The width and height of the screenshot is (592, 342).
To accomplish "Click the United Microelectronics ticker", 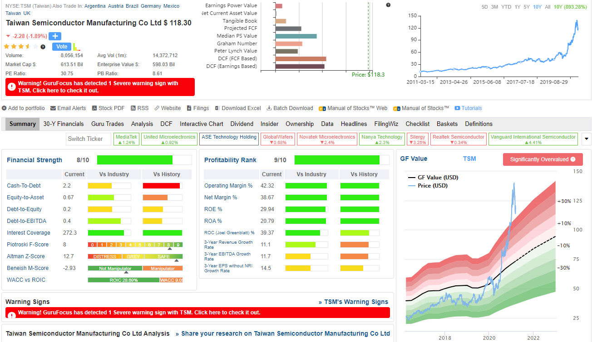I will [x=169, y=139].
